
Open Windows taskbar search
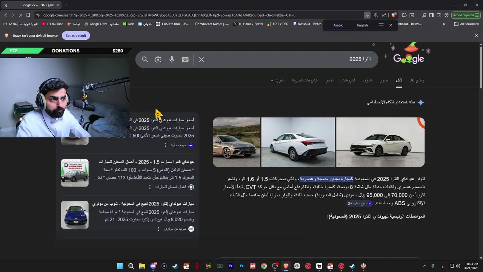131,266
